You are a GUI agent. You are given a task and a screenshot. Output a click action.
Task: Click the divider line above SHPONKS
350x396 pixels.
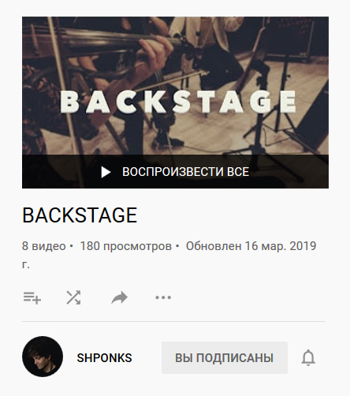point(173,321)
